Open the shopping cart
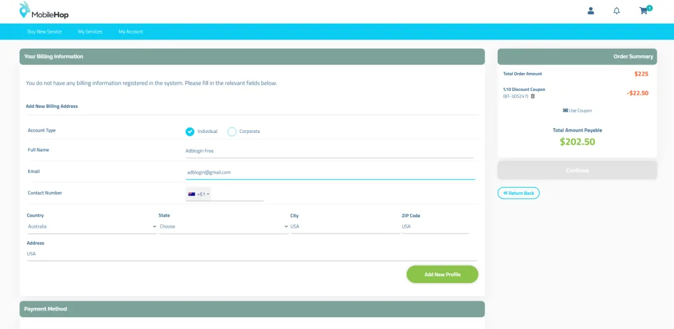Screen dimensions: 674x329 pos(643,11)
